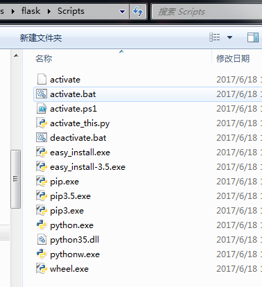
Task: Click the refresh button in address bar
Action: coord(138,11)
